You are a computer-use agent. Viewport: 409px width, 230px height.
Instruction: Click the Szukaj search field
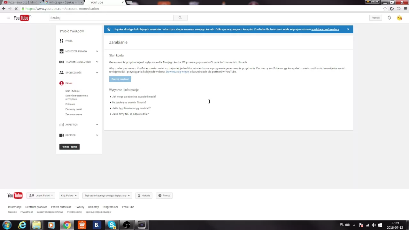point(111,18)
